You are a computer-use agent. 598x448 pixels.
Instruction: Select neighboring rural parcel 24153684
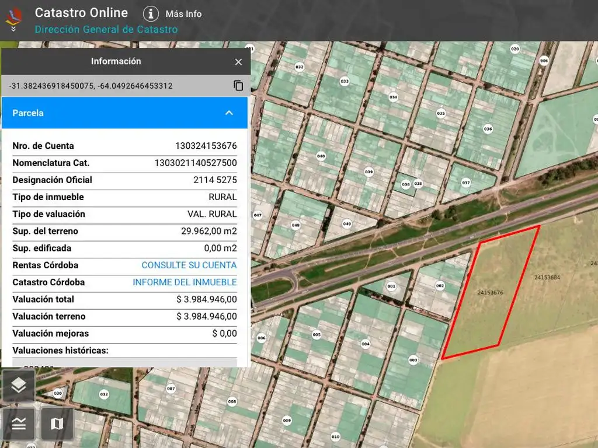pos(547,277)
